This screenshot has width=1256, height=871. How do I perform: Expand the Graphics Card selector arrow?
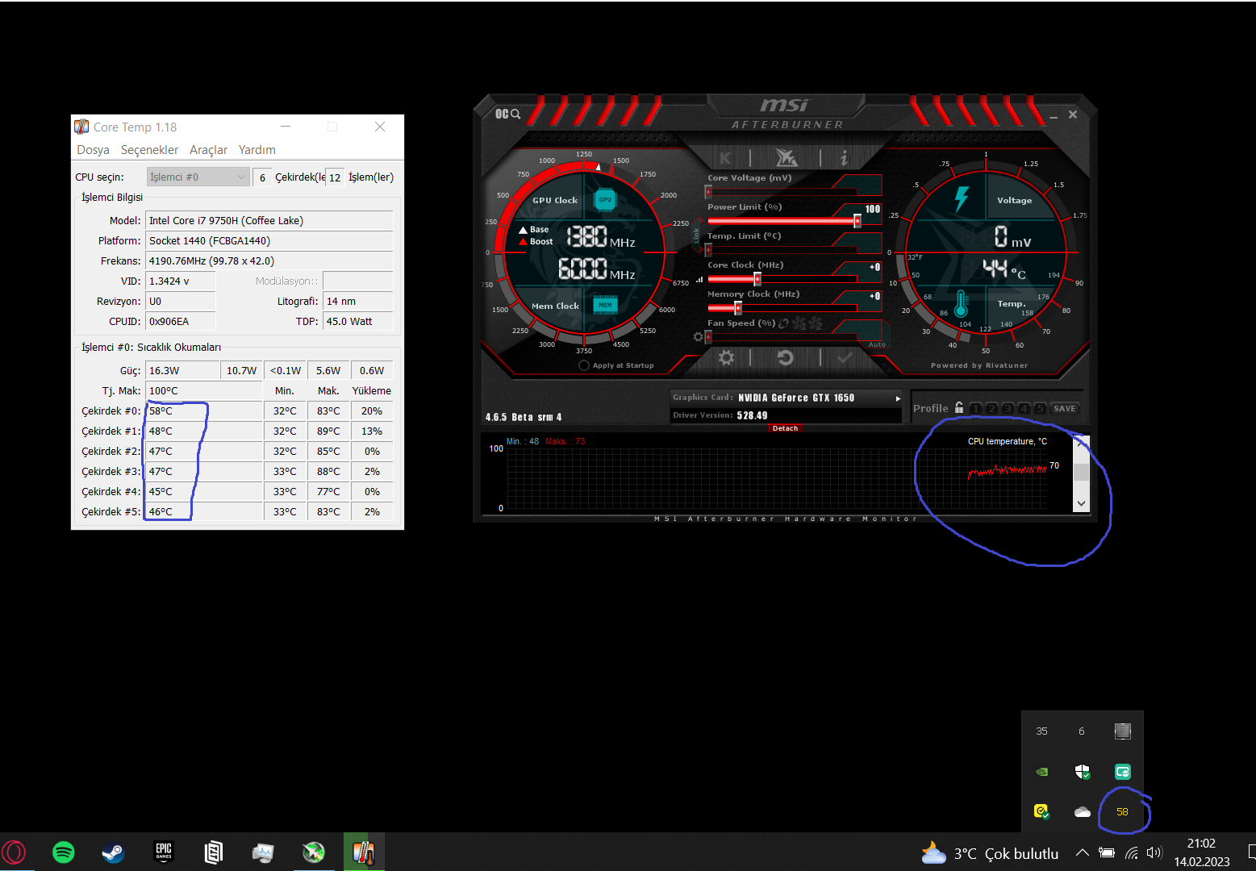[898, 398]
